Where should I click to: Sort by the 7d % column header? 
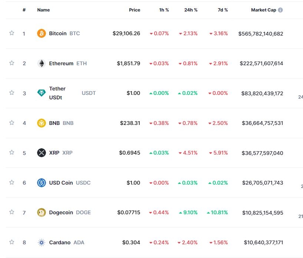[x=223, y=10]
